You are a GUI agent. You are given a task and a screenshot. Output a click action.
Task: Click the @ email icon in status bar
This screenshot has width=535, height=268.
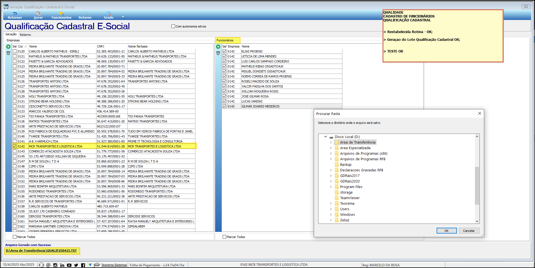[x=48, y=265]
